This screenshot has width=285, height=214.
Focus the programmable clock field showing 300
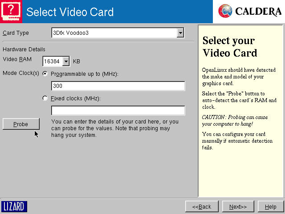pyautogui.click(x=118, y=86)
